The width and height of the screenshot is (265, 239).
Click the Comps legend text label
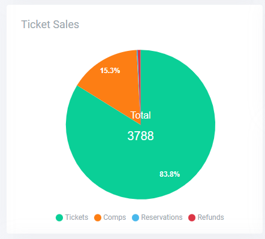(x=115, y=217)
